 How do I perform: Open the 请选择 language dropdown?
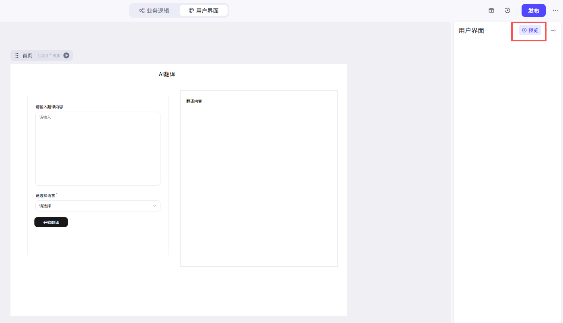(98, 206)
